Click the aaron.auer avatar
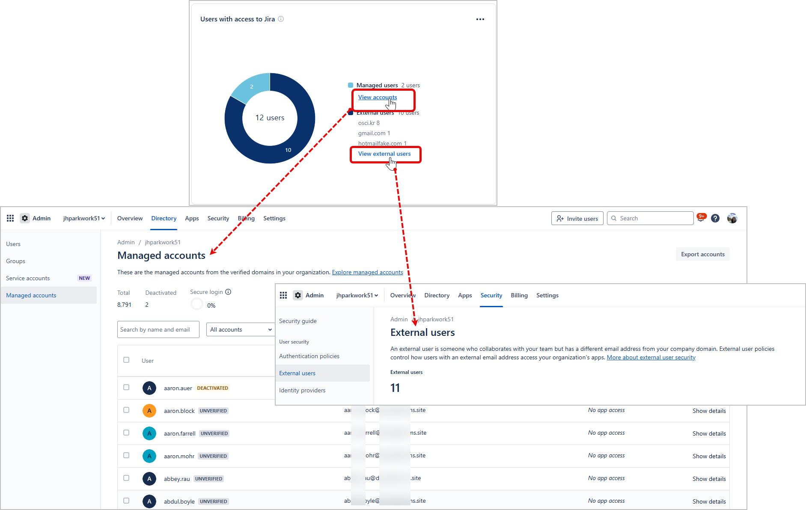 click(x=149, y=388)
